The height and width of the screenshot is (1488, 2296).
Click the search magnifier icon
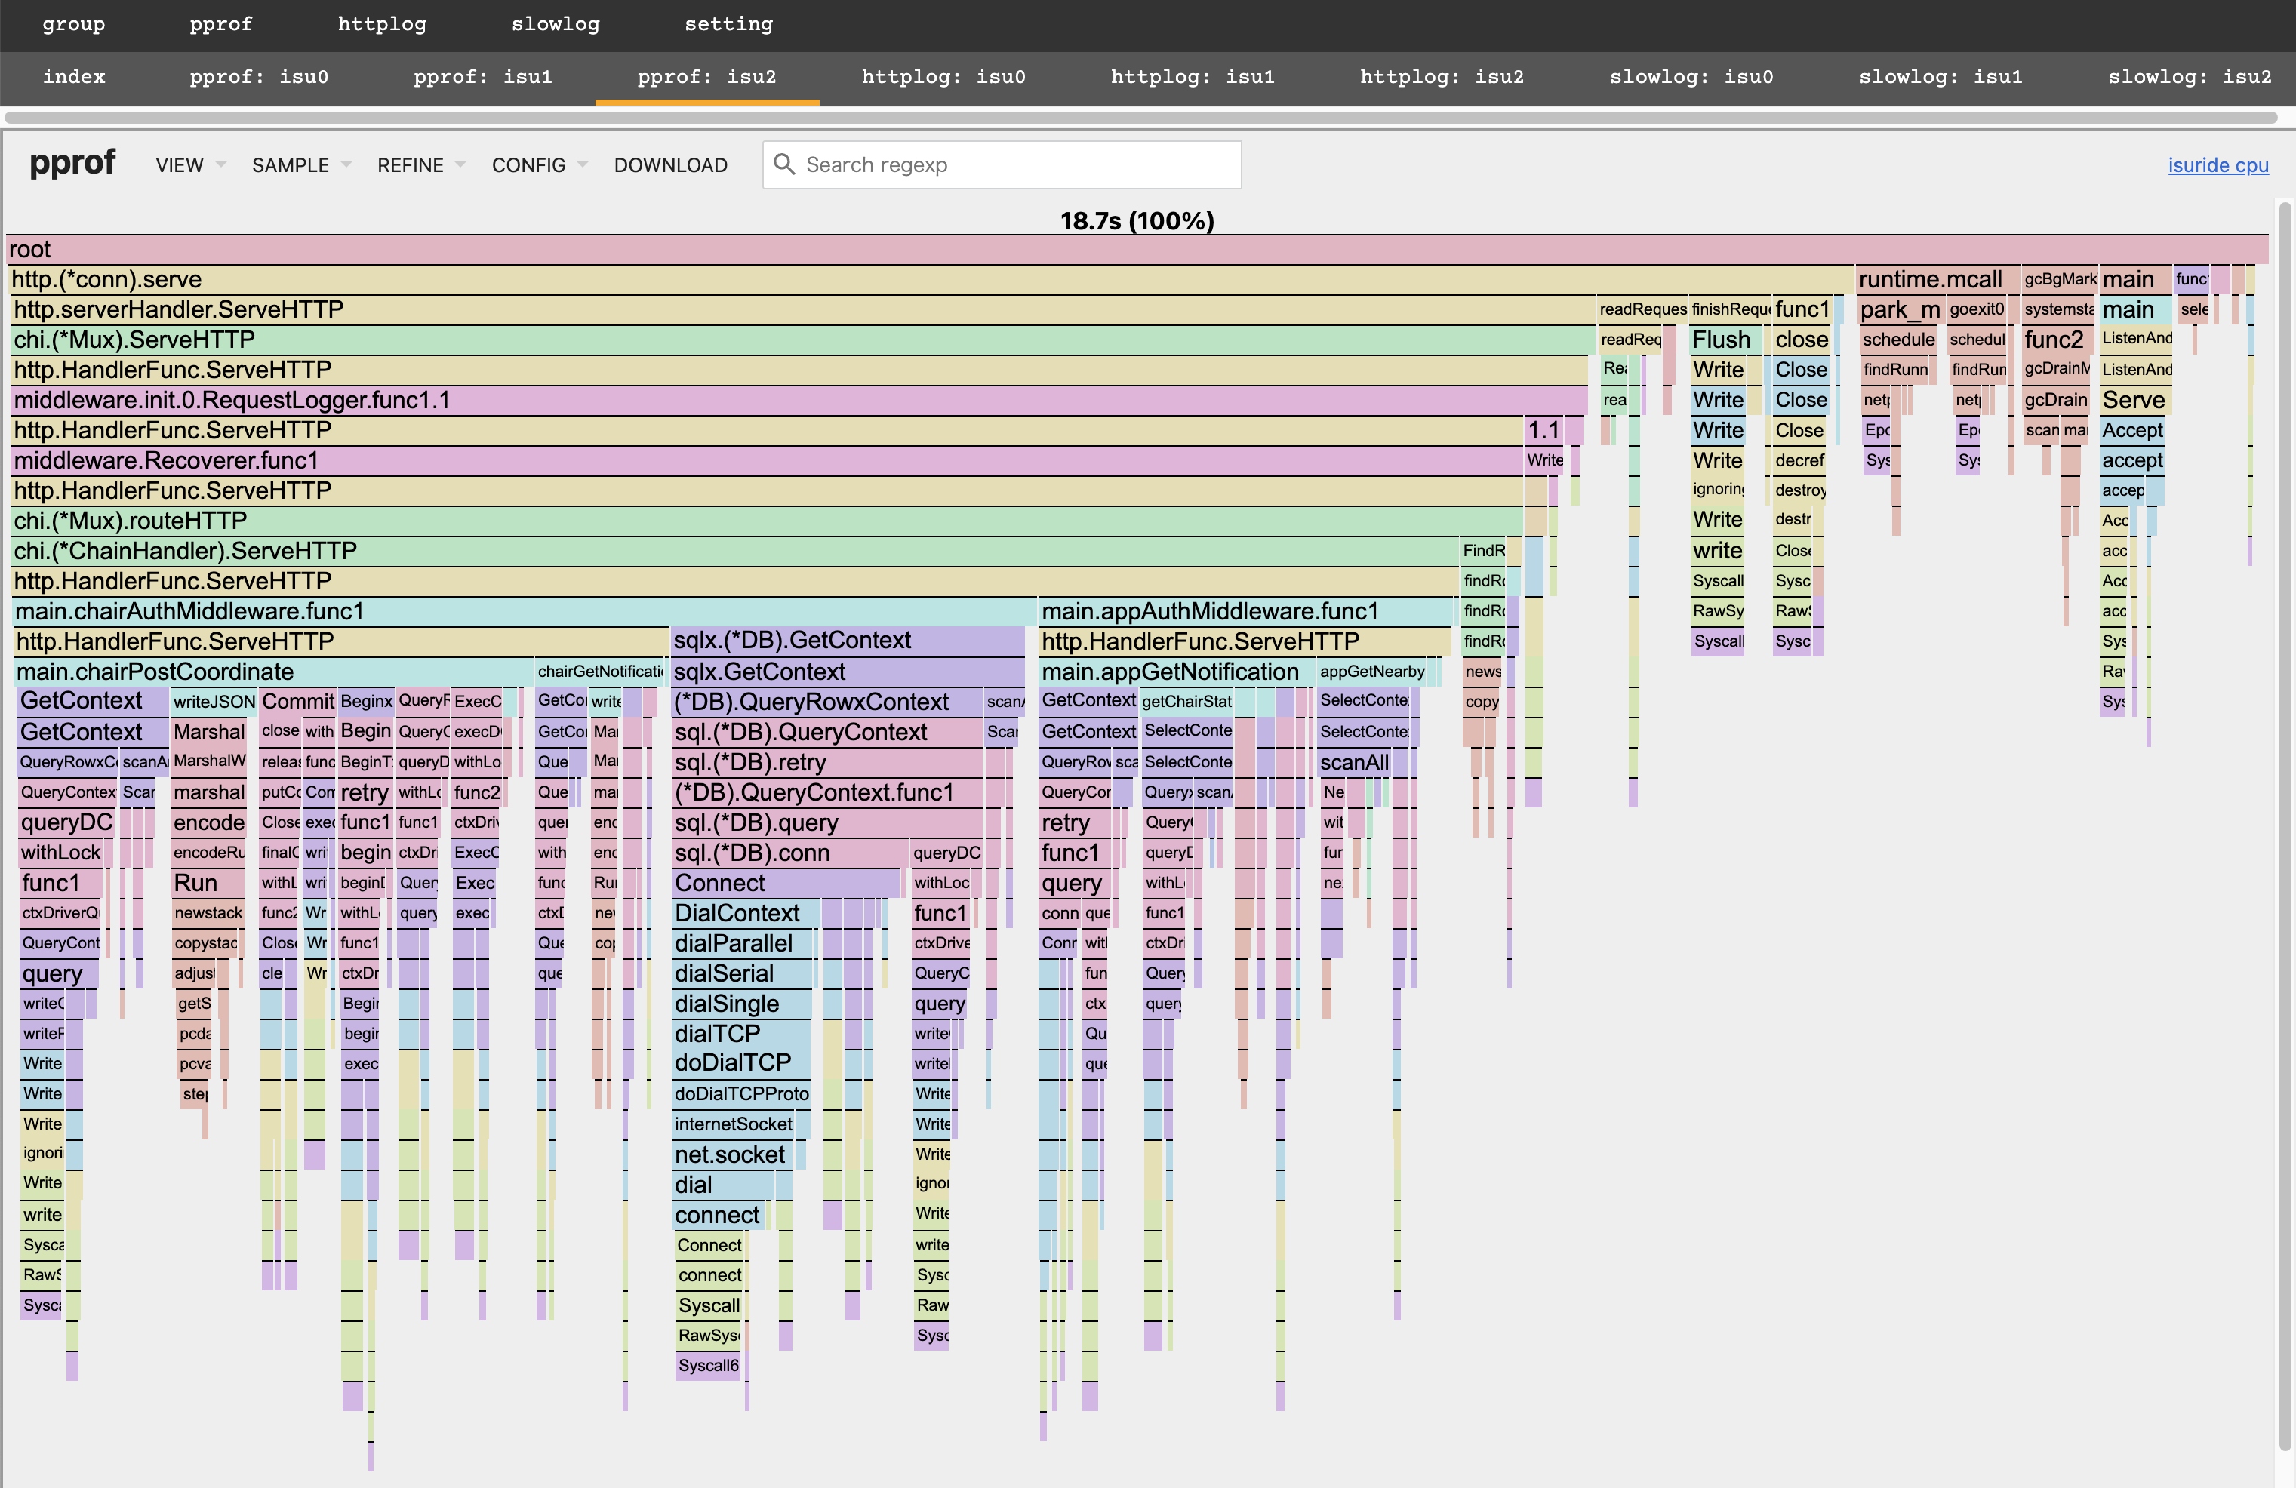click(784, 165)
